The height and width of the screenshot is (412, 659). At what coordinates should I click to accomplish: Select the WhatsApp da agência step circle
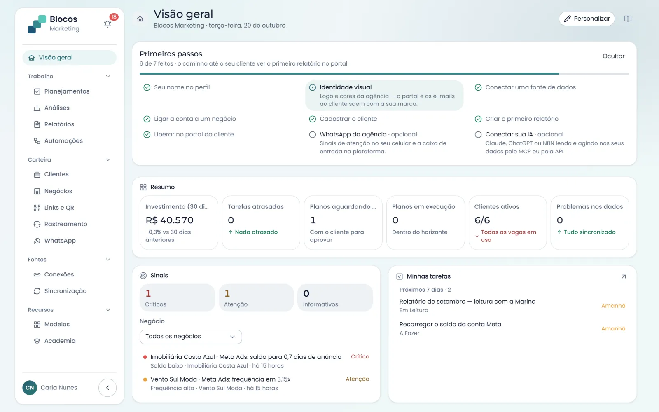click(313, 135)
